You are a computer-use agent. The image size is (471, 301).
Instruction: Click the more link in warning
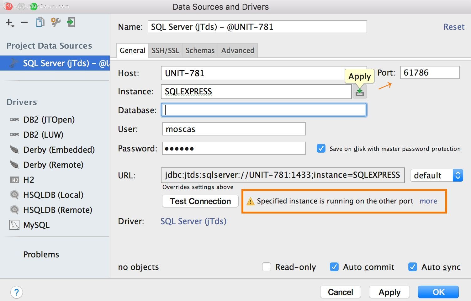click(x=428, y=201)
